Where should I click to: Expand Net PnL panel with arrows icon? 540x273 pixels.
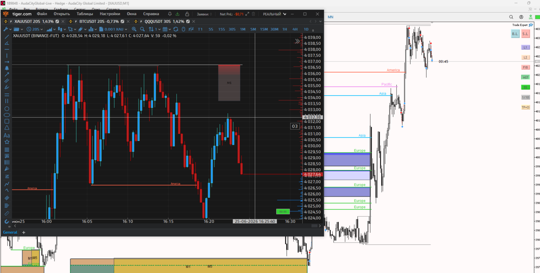247,14
